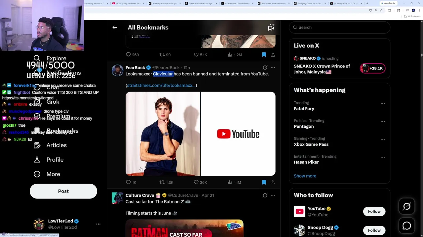This screenshot has height=237, width=423.
Task: Open The Batman cast image
Action: click(184, 228)
